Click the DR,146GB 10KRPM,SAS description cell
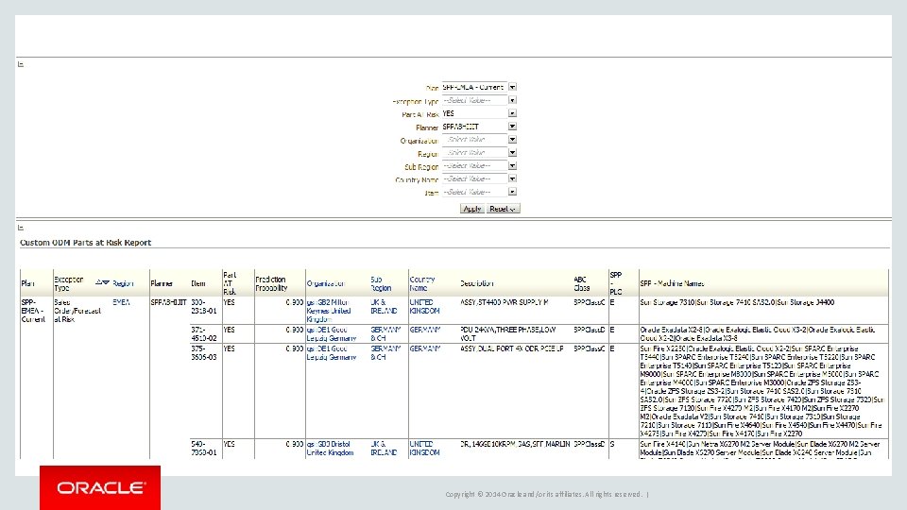Image resolution: width=907 pixels, height=510 pixels. coord(515,444)
